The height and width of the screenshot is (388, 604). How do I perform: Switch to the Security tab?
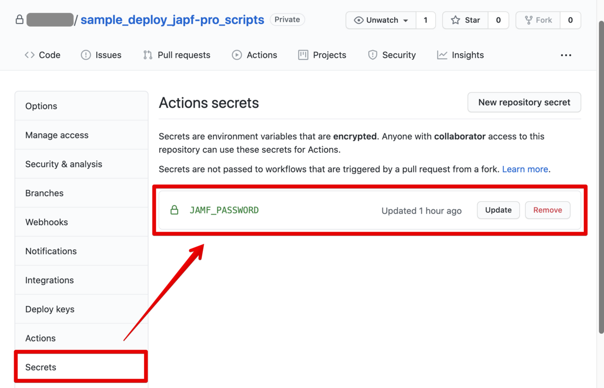392,55
